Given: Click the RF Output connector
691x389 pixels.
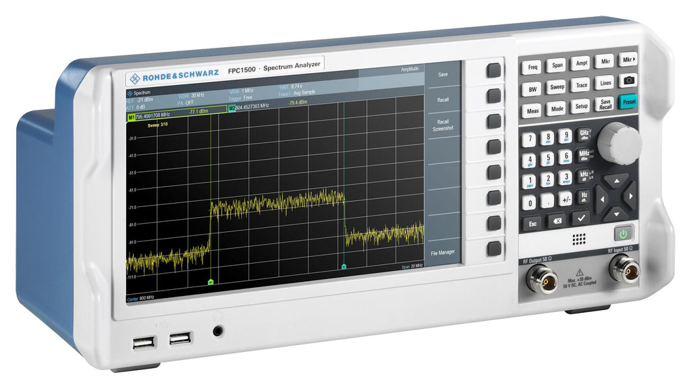Looking at the screenshot, I should [x=543, y=279].
